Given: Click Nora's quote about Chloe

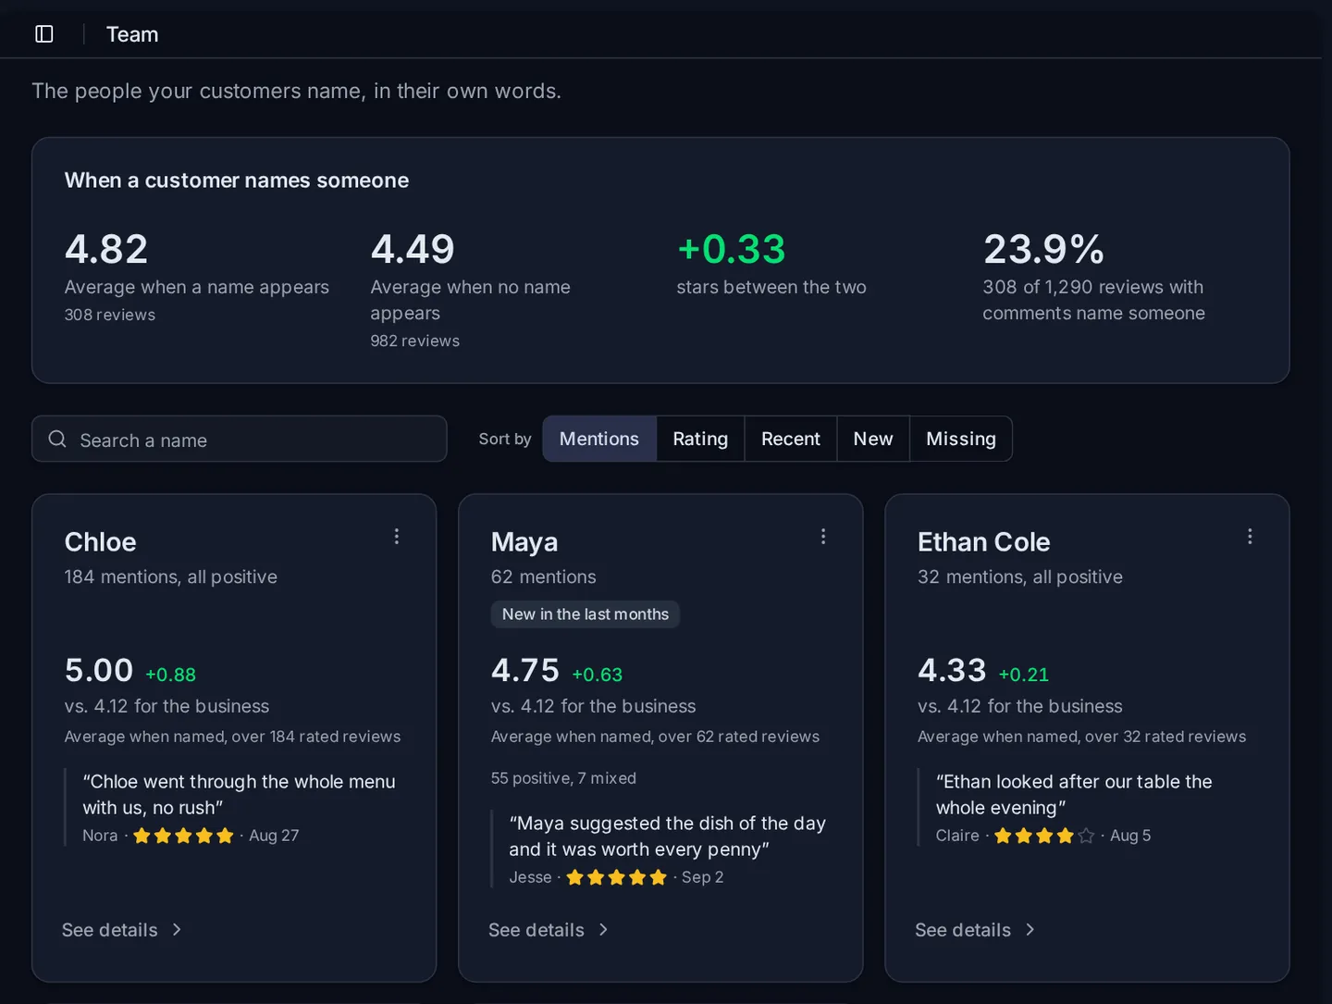Looking at the screenshot, I should (239, 795).
